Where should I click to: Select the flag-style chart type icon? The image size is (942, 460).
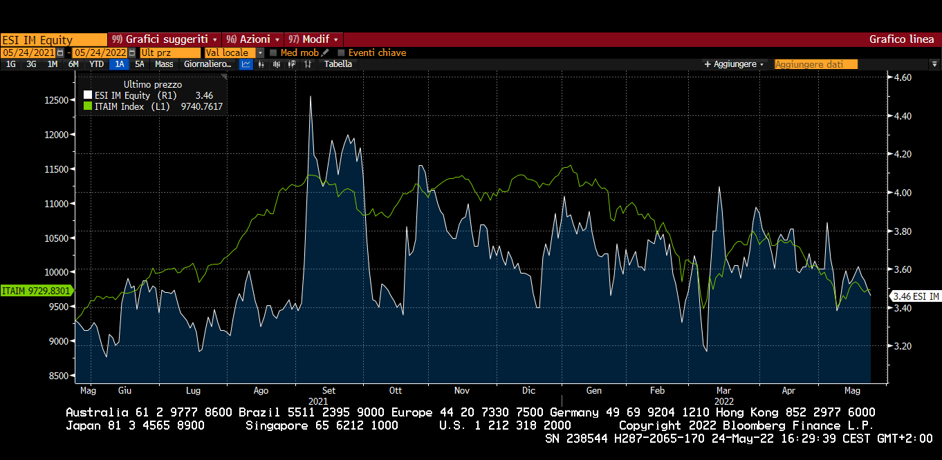point(292,64)
